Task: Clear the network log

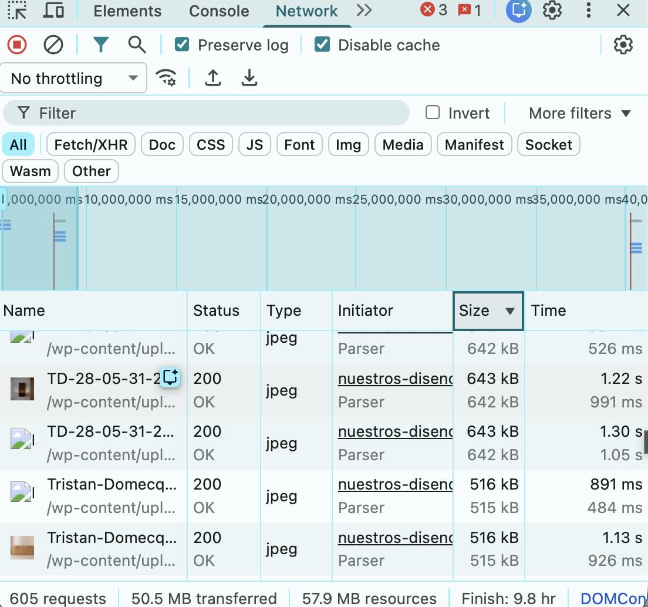Action: pyautogui.click(x=53, y=45)
